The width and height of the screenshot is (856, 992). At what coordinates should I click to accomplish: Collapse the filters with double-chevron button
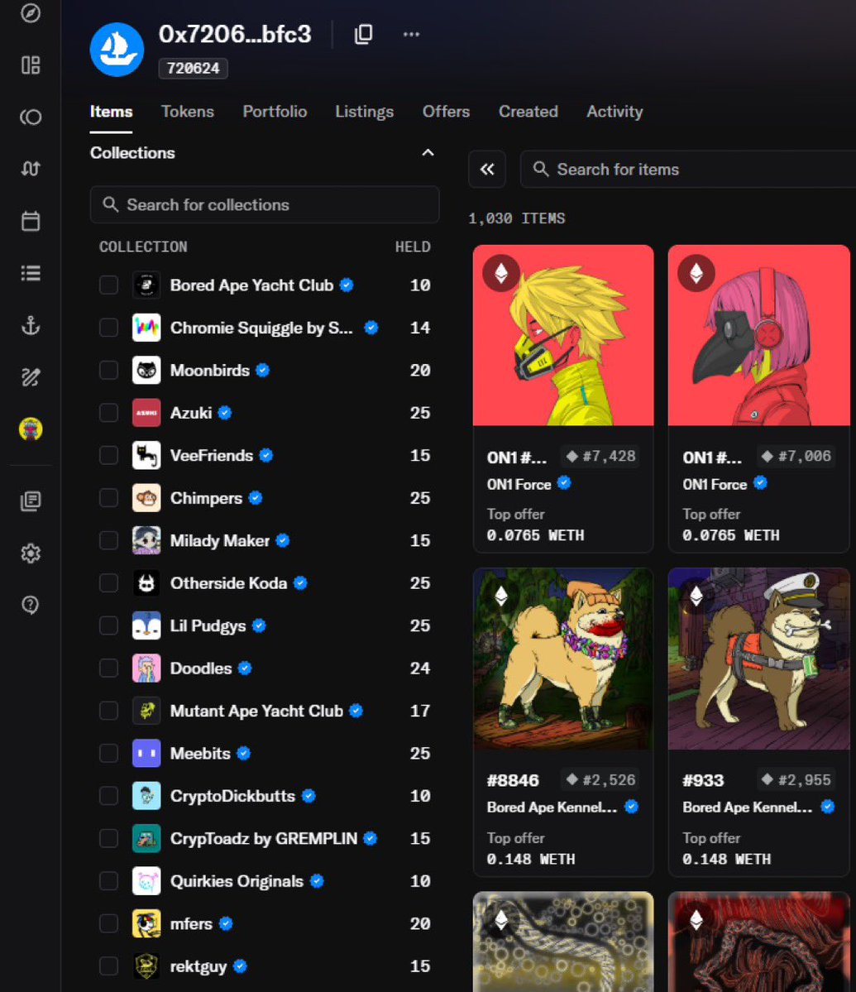(x=487, y=169)
